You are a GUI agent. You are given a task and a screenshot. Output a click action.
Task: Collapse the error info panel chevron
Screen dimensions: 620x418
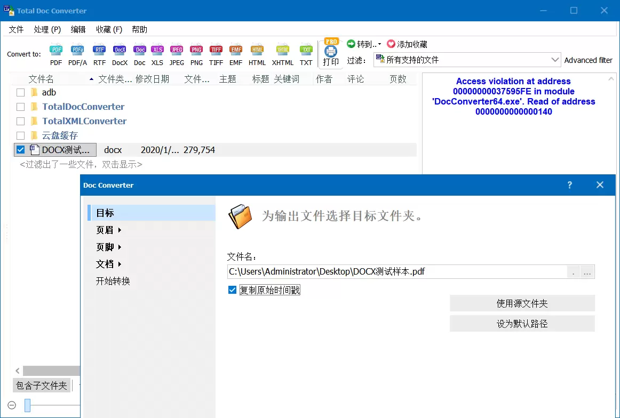pos(611,79)
